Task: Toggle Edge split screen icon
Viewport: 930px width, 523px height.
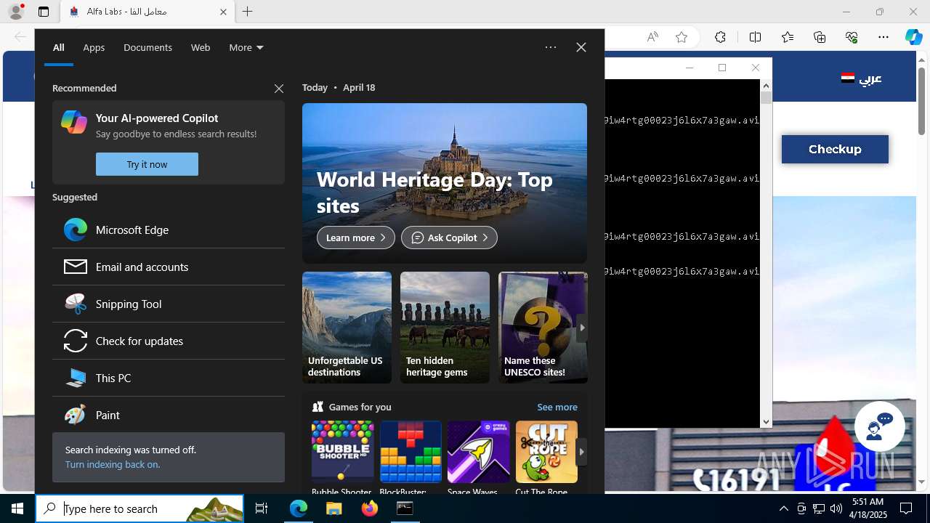Action: coord(755,37)
